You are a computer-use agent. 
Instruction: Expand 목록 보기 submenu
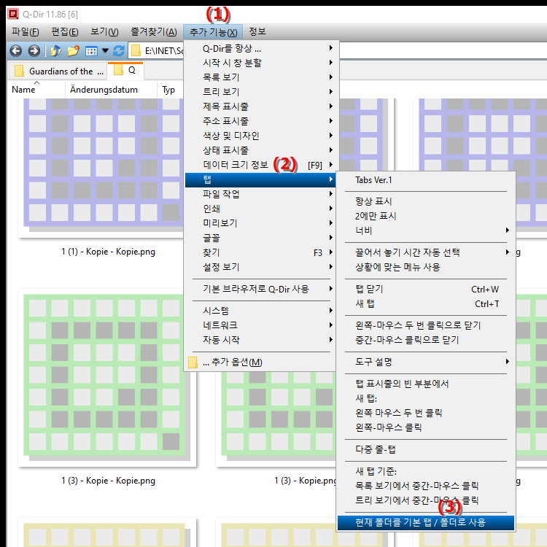tap(260, 77)
